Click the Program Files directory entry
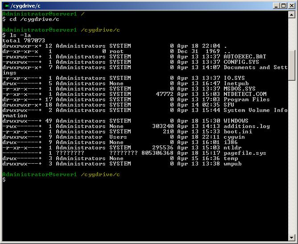This screenshot has width=298, height=244. click(x=246, y=99)
